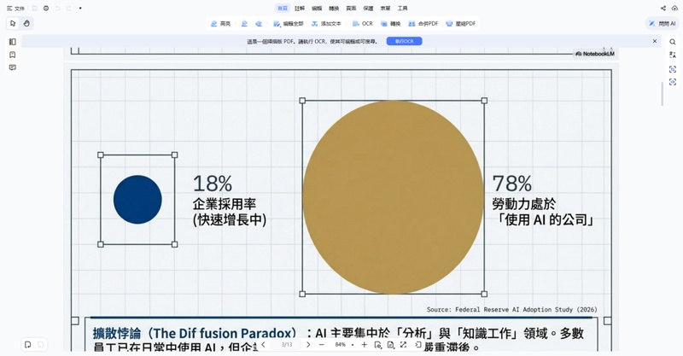Click the Federal Reserve source citation text
Screen dimensions: 683x356
[511, 309]
